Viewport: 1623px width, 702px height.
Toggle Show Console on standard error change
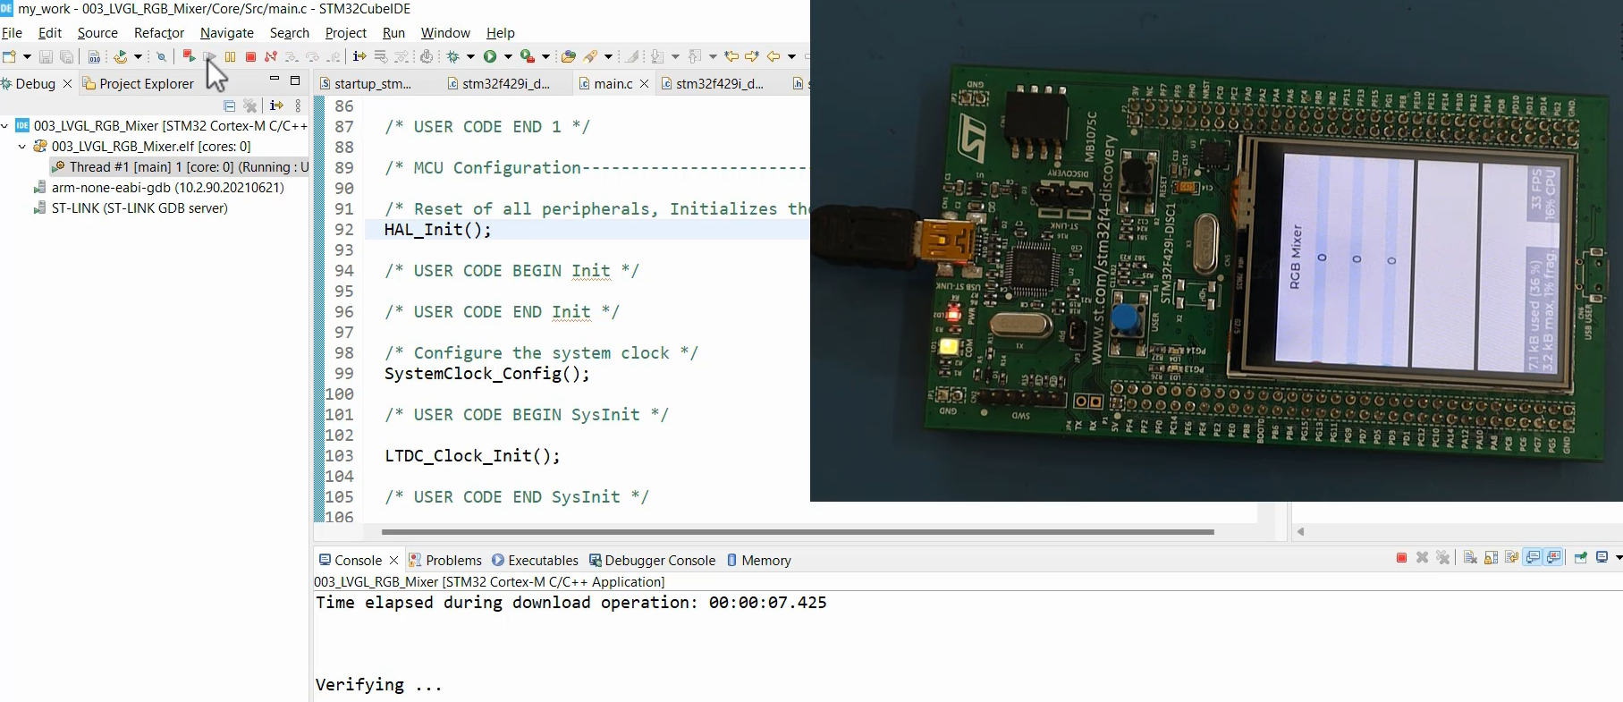pyautogui.click(x=1554, y=558)
